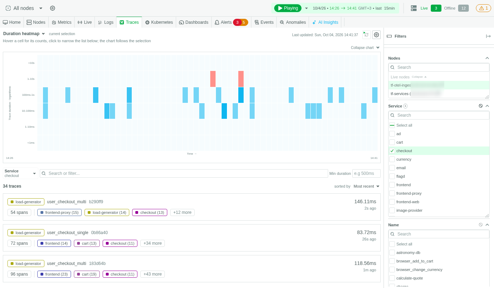This screenshot has width=494, height=288.
Task: Toggle Select all in the Service filter
Action: point(392,125)
